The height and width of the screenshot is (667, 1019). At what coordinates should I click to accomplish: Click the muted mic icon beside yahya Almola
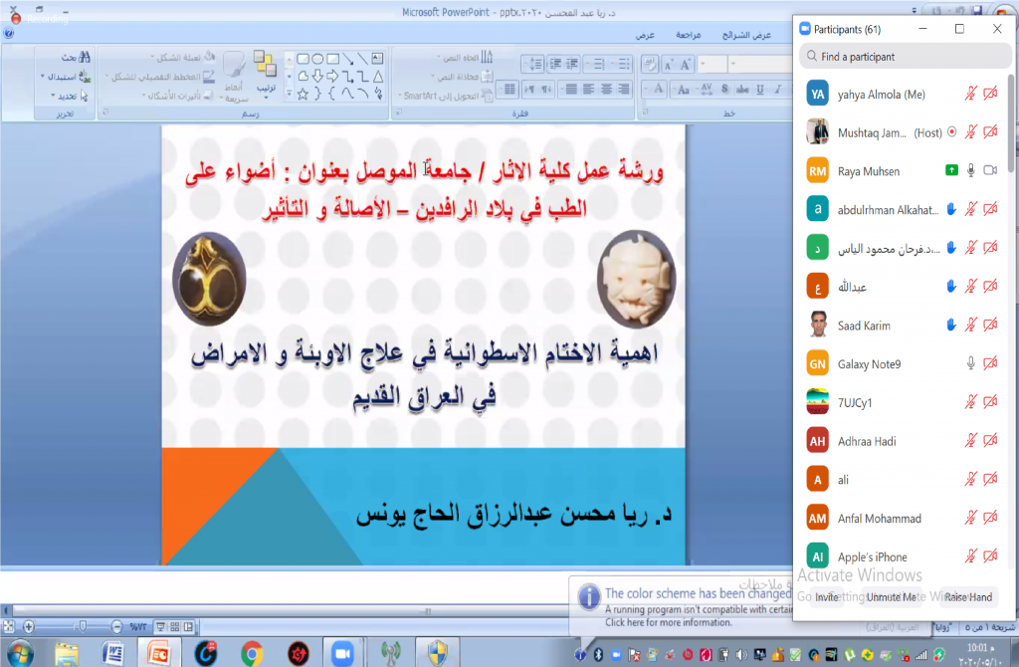(971, 94)
